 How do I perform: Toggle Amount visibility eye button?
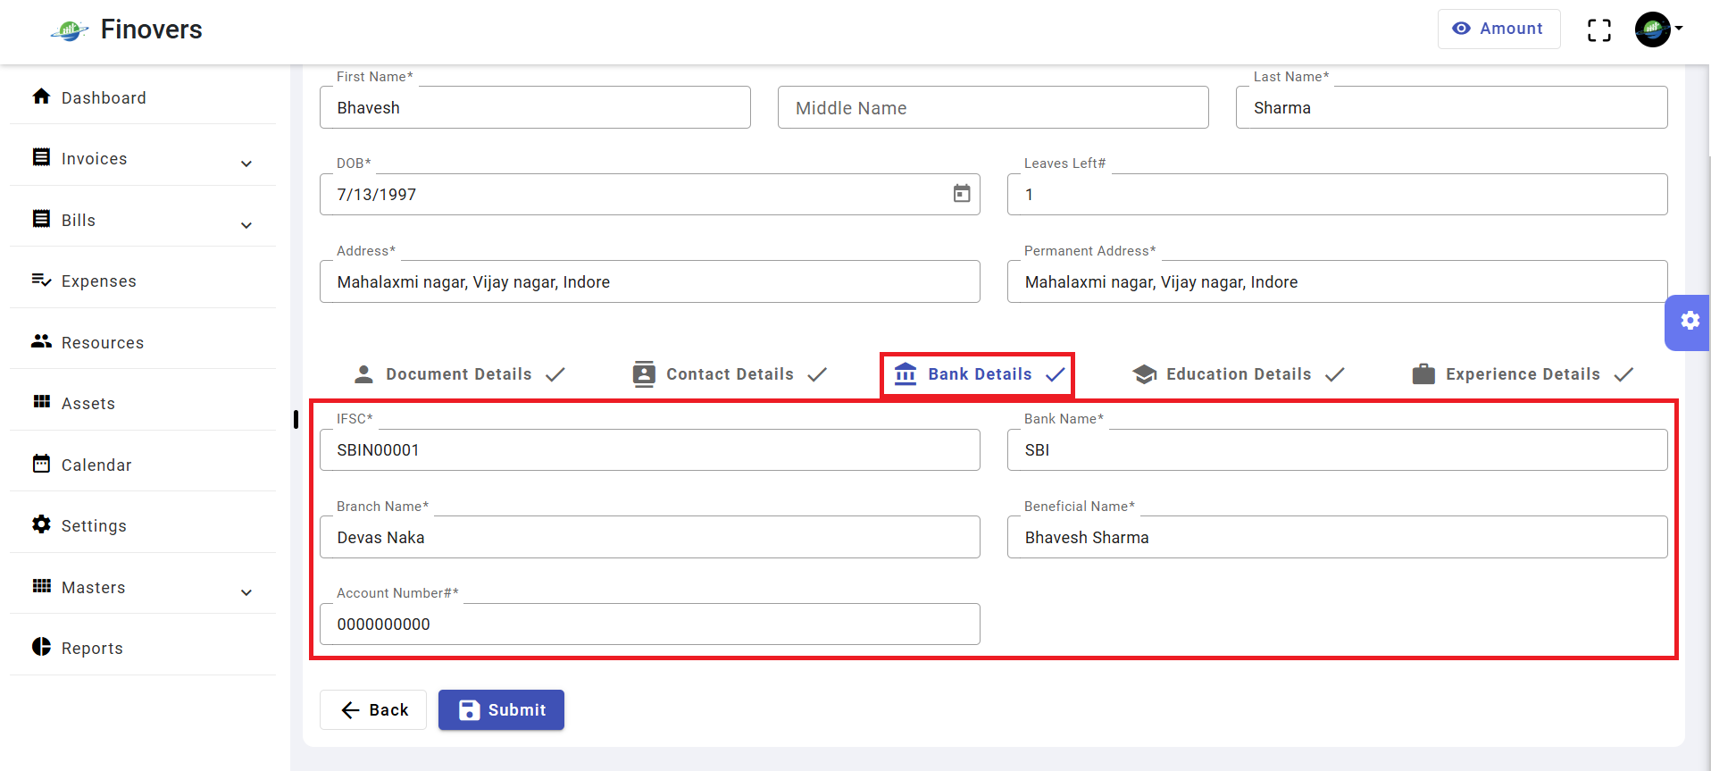pyautogui.click(x=1498, y=29)
